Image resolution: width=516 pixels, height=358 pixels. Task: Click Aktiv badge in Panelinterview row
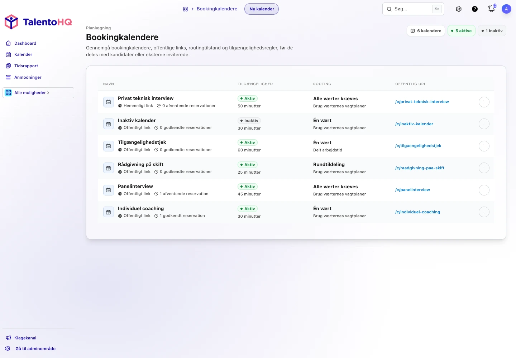click(248, 187)
